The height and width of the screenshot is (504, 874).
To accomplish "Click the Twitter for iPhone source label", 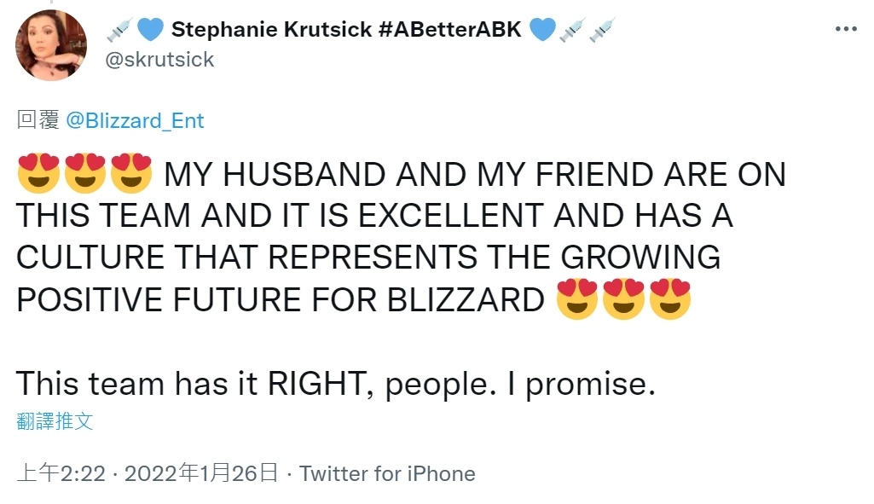I will tap(387, 473).
